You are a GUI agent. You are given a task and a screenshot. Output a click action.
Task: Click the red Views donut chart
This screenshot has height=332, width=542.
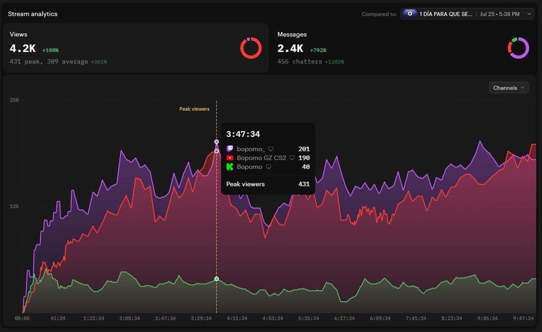tap(251, 48)
